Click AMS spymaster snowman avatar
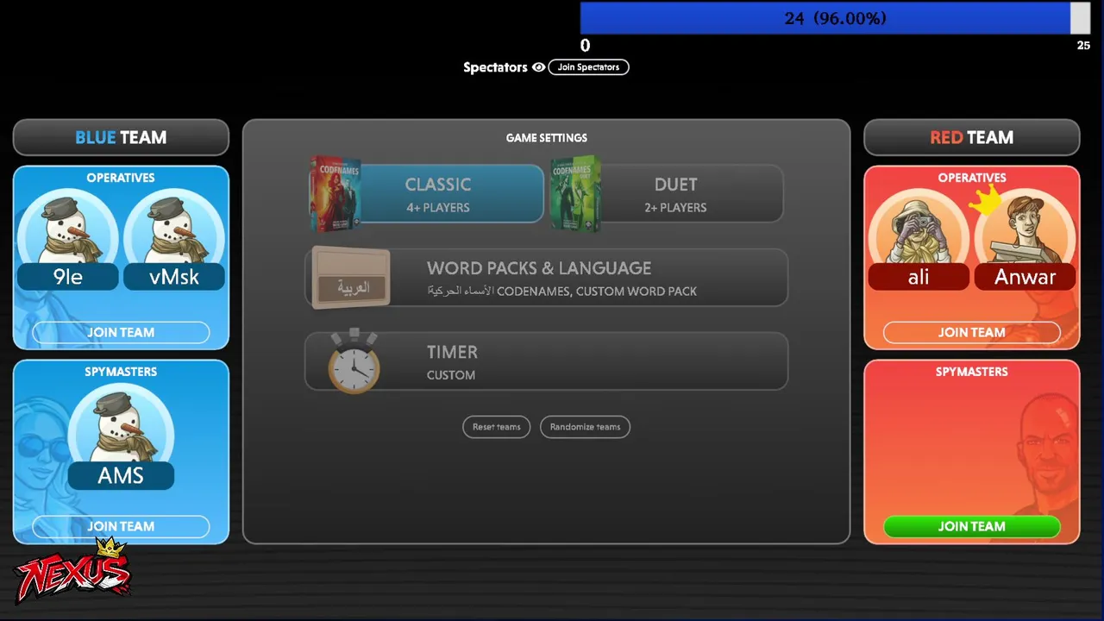Image resolution: width=1104 pixels, height=621 pixels. tap(121, 423)
